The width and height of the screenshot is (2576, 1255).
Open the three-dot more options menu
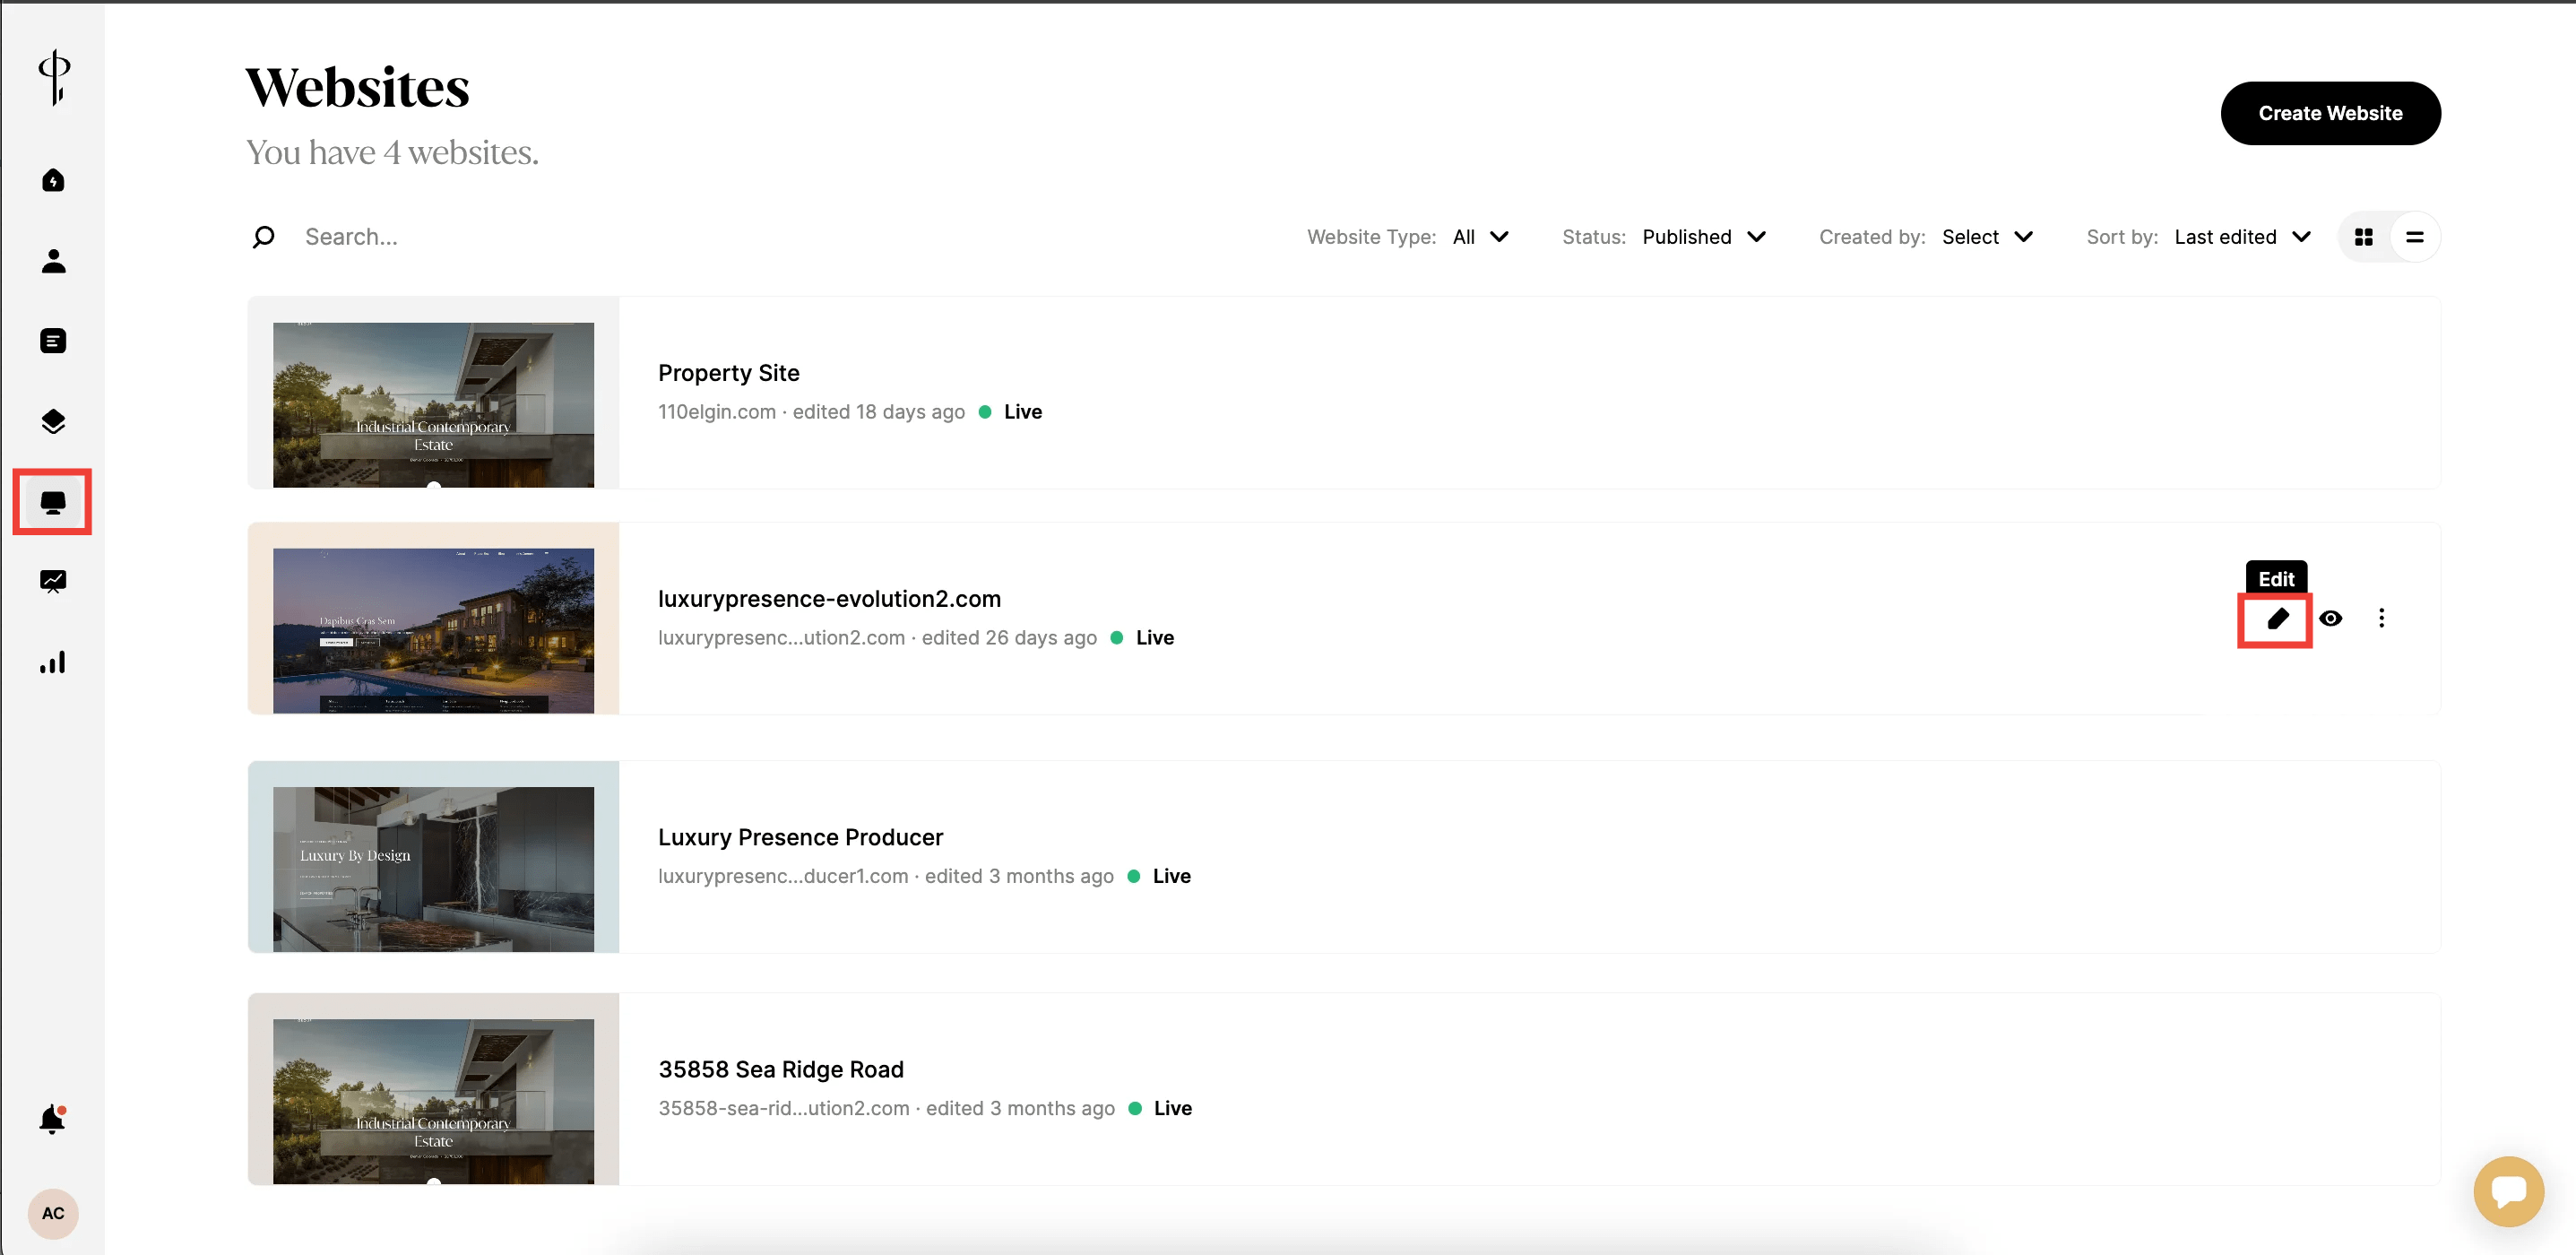coord(2381,619)
